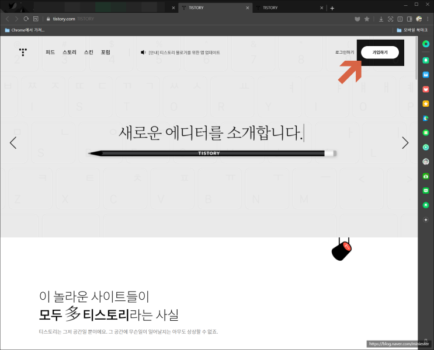The height and width of the screenshot is (350, 434).
Task: Open the red Pocket sidebar icon
Action: click(426, 89)
